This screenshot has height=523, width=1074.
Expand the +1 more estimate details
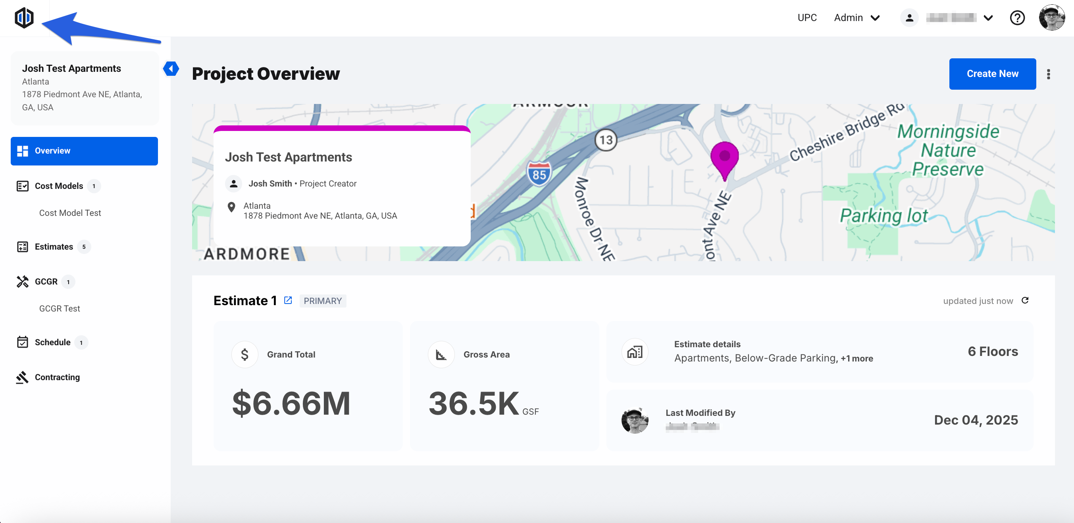click(x=857, y=358)
